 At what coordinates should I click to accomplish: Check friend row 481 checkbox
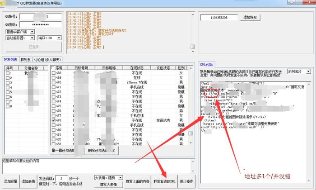coord(54,134)
